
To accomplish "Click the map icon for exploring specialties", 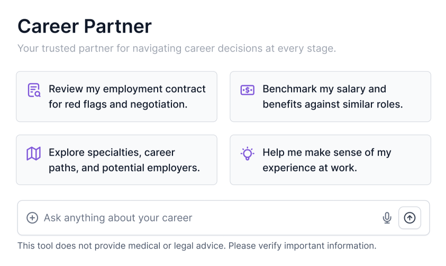I will pyautogui.click(x=34, y=154).
